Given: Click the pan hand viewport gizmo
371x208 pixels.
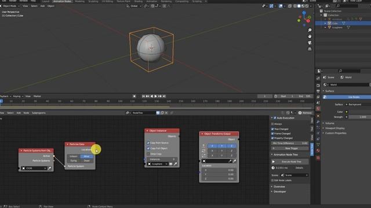Looking at the screenshot, I should pyautogui.click(x=310, y=36).
